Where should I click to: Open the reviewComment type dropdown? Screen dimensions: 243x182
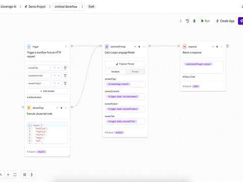tap(57, 76)
